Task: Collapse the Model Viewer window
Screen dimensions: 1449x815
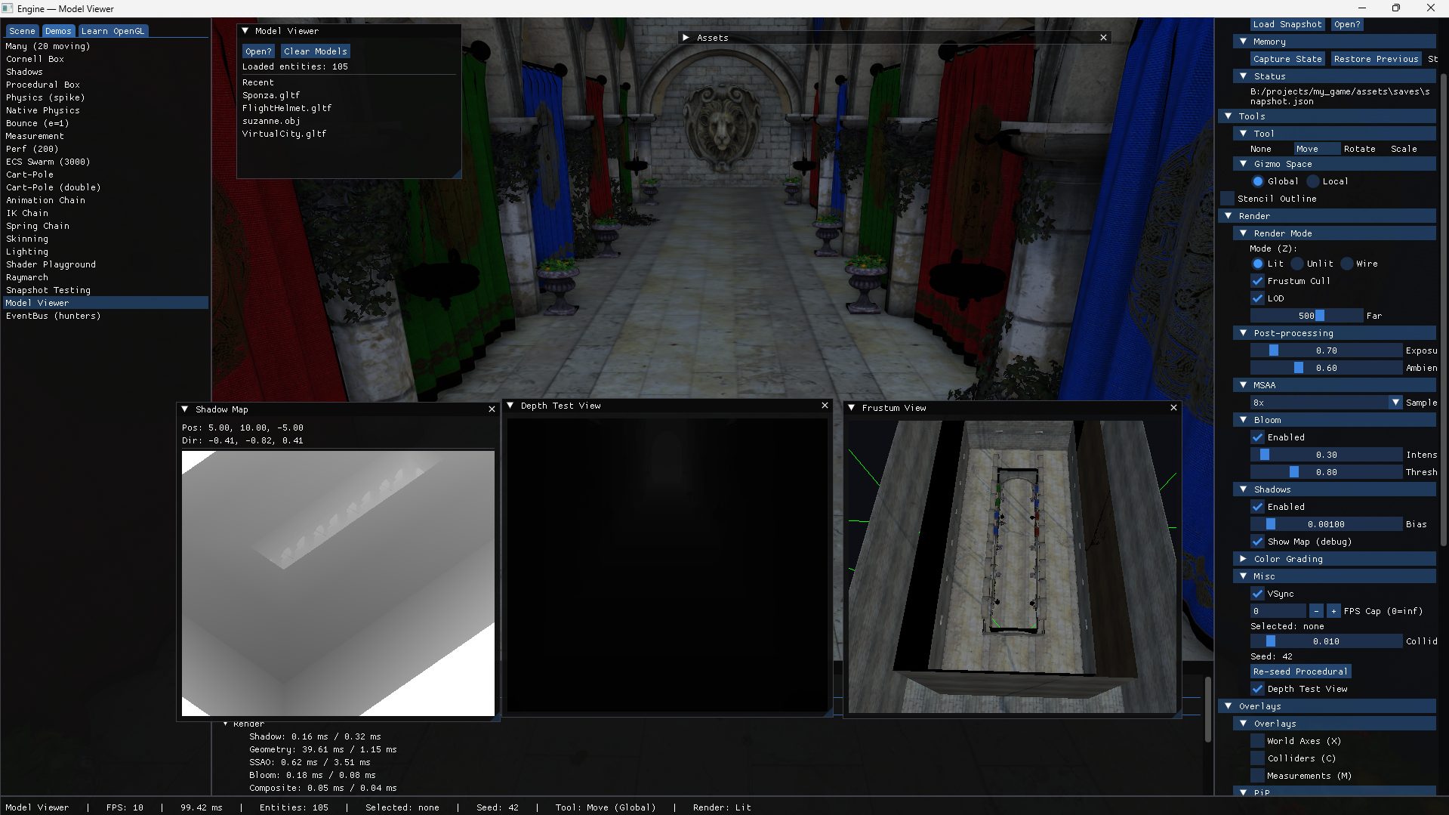Action: pyautogui.click(x=245, y=31)
